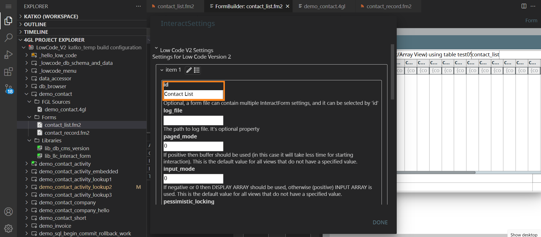Click the settings dialog vertical scrollbar

(x=392, y=72)
